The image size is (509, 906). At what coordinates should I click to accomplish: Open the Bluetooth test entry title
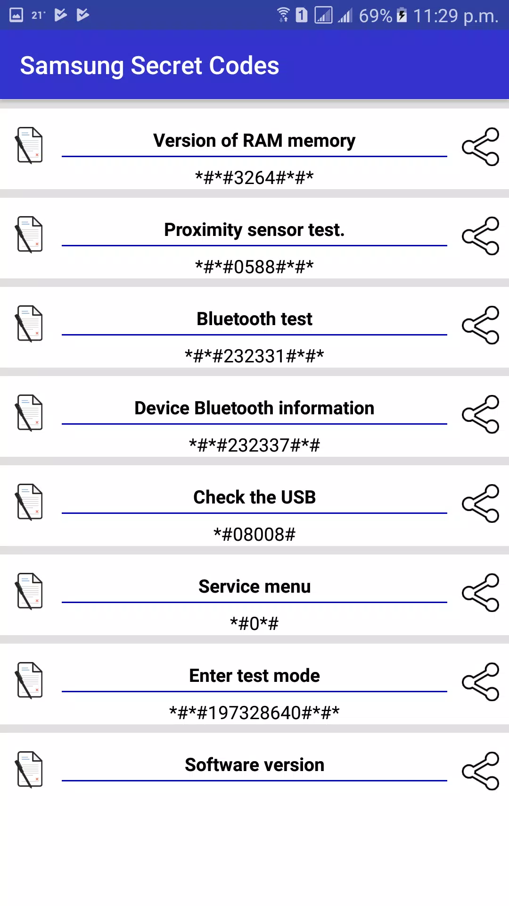coord(254,319)
